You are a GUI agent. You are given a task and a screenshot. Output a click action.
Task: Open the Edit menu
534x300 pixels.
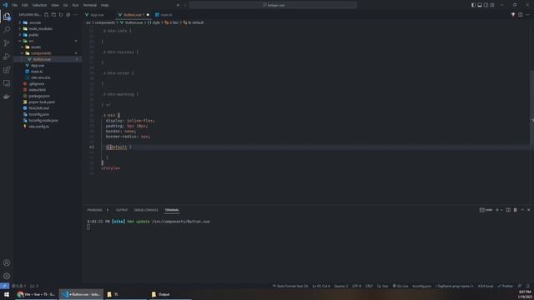click(x=25, y=5)
